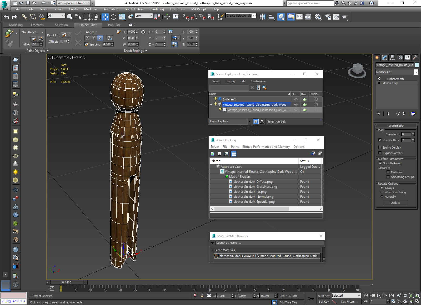Switch to the Populate ribbon tab
The width and height of the screenshot is (421, 305).
[114, 25]
